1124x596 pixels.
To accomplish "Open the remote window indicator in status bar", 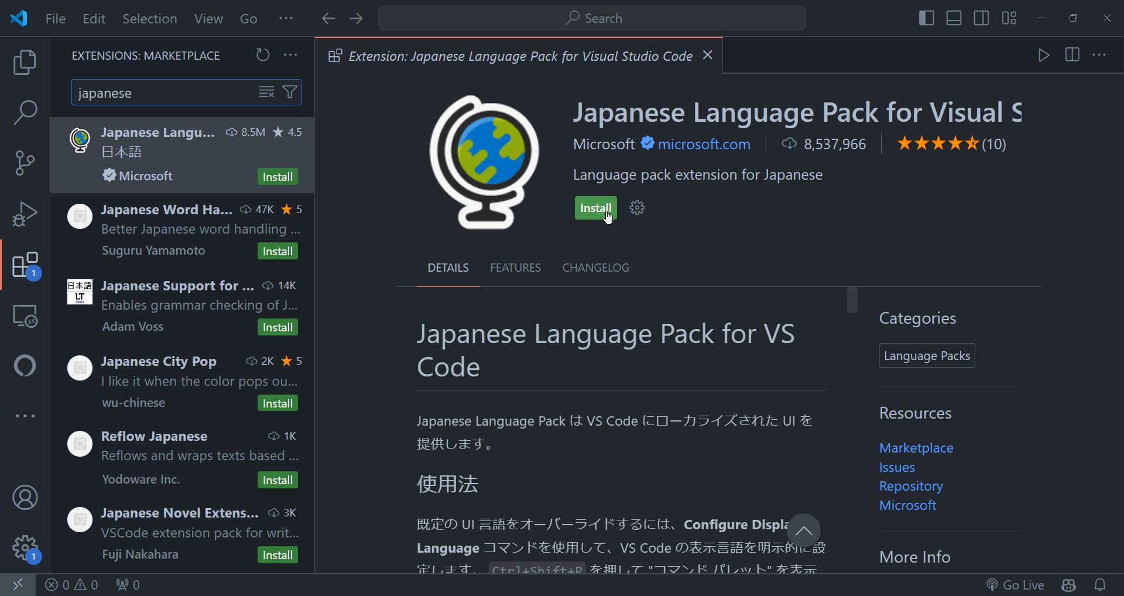I will tap(18, 584).
